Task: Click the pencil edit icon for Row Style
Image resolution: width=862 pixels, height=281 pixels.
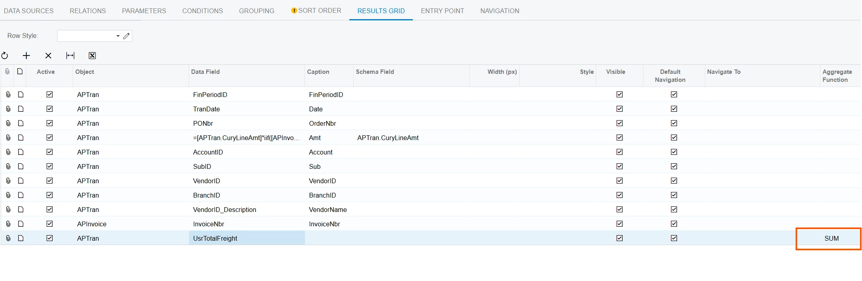Action: (126, 36)
